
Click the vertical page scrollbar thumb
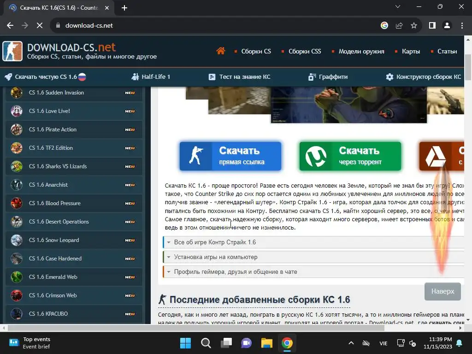click(x=468, y=67)
